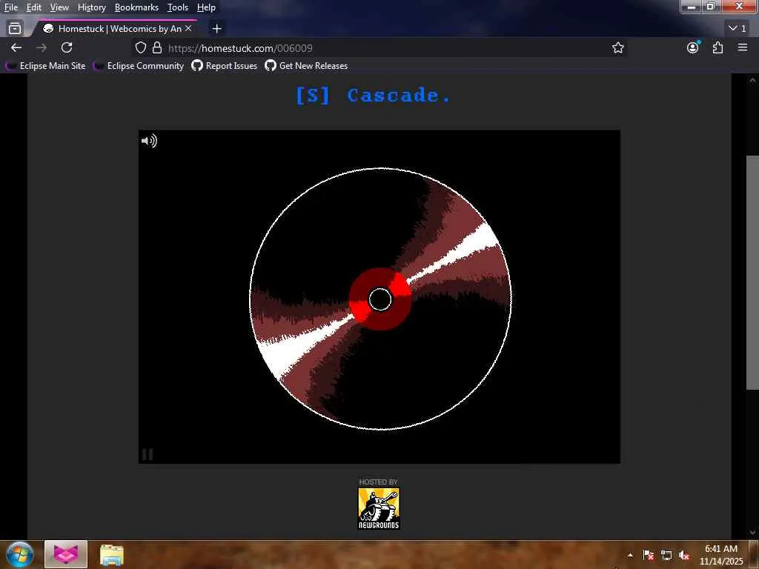Mute the Cascade animation sound icon
759x569 pixels.
149,141
